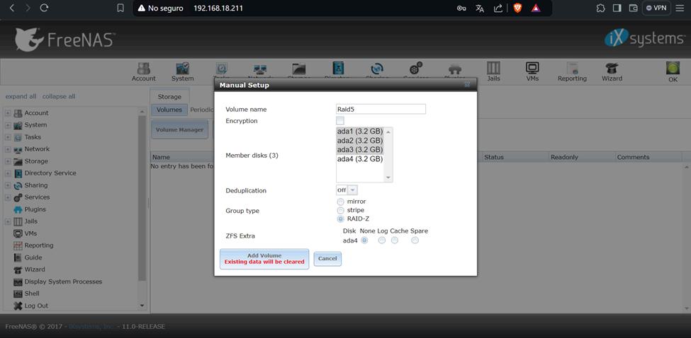Click Volume name input field

pos(381,109)
